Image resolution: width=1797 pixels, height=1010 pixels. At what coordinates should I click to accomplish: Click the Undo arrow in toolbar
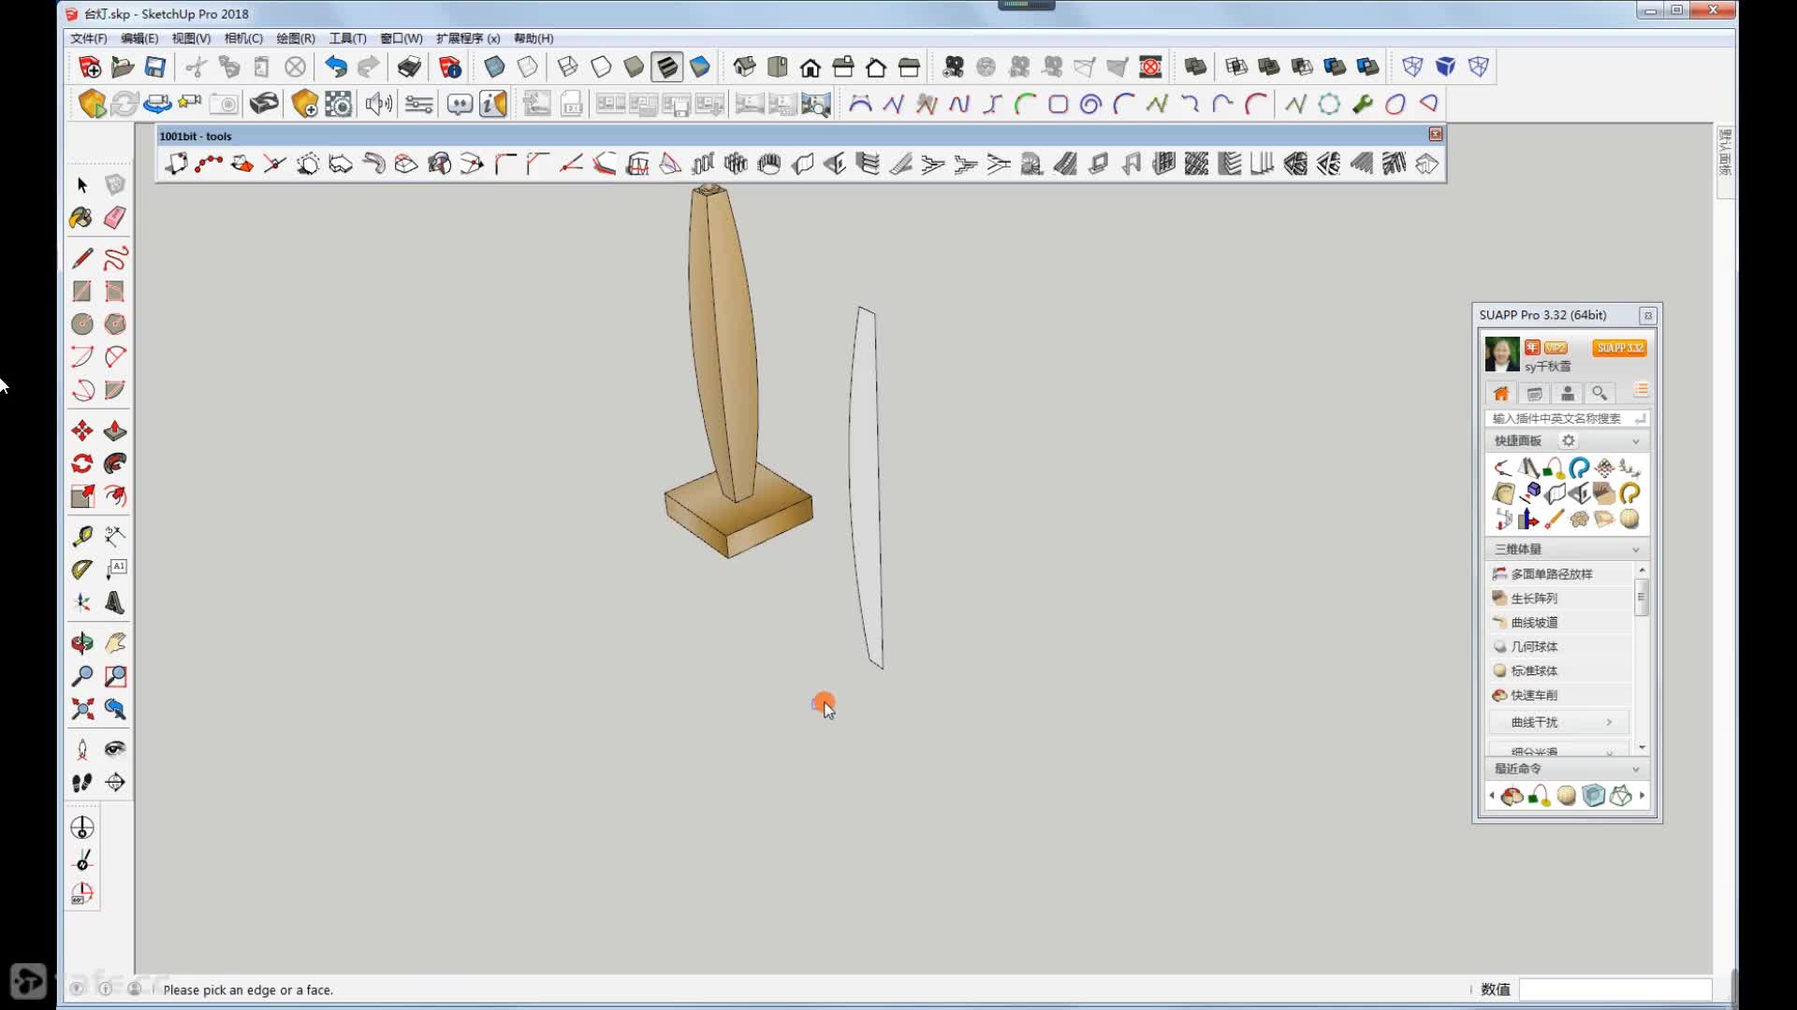[x=336, y=66]
